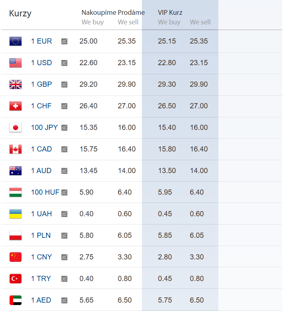Select the Turkish flag image
This screenshot has width=283, height=311.
click(x=16, y=279)
